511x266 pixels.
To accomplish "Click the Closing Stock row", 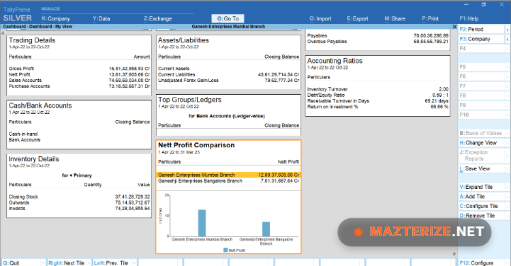I will 79,196.
